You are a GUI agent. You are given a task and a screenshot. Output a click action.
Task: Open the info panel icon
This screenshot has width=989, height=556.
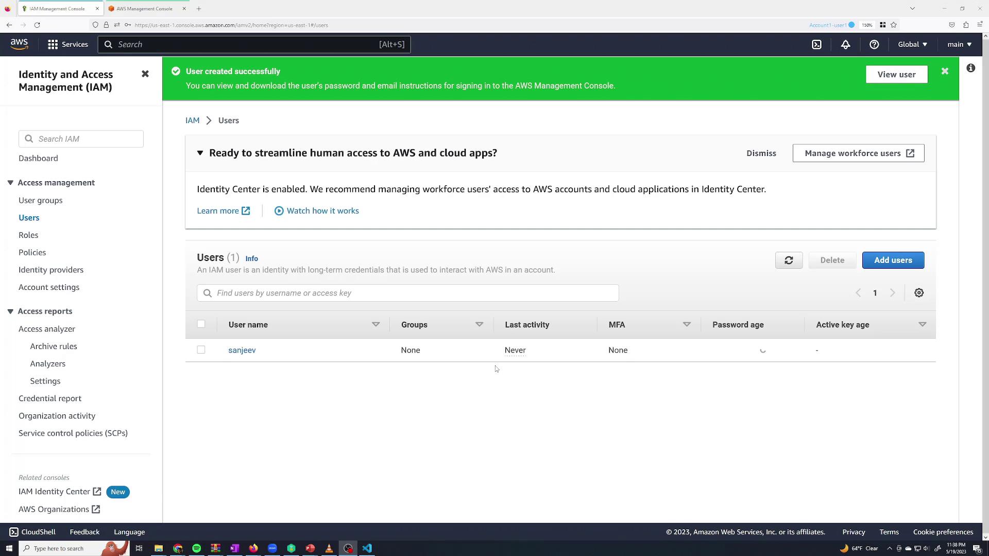click(x=970, y=68)
